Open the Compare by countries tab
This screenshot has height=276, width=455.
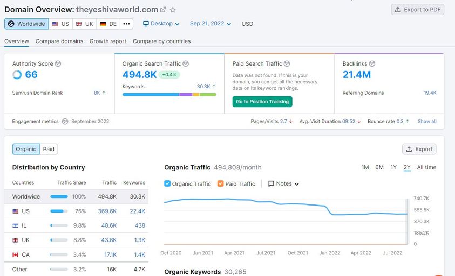(161, 41)
